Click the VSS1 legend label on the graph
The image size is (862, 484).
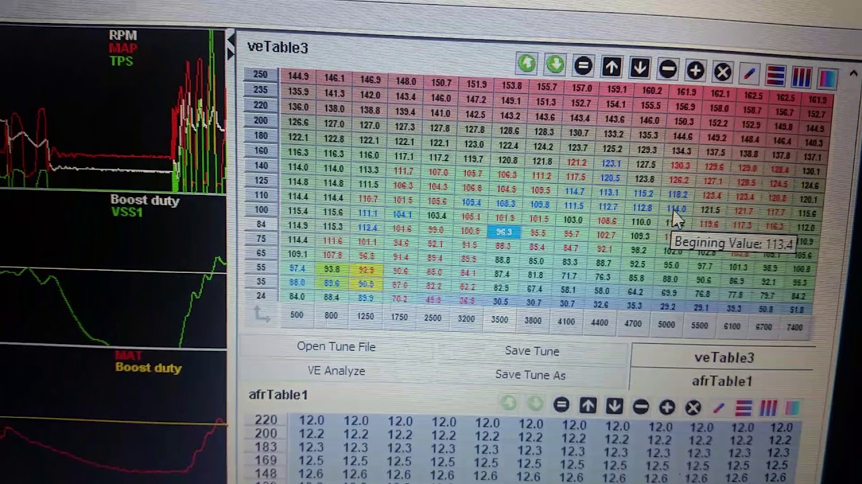(x=127, y=212)
